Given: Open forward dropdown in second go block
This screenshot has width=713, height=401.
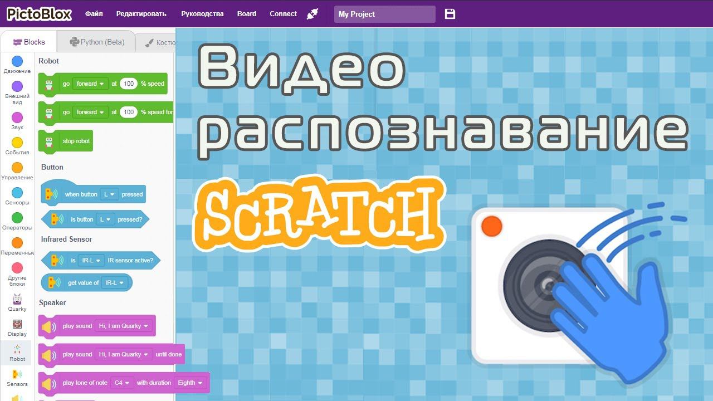Looking at the screenshot, I should pos(90,112).
